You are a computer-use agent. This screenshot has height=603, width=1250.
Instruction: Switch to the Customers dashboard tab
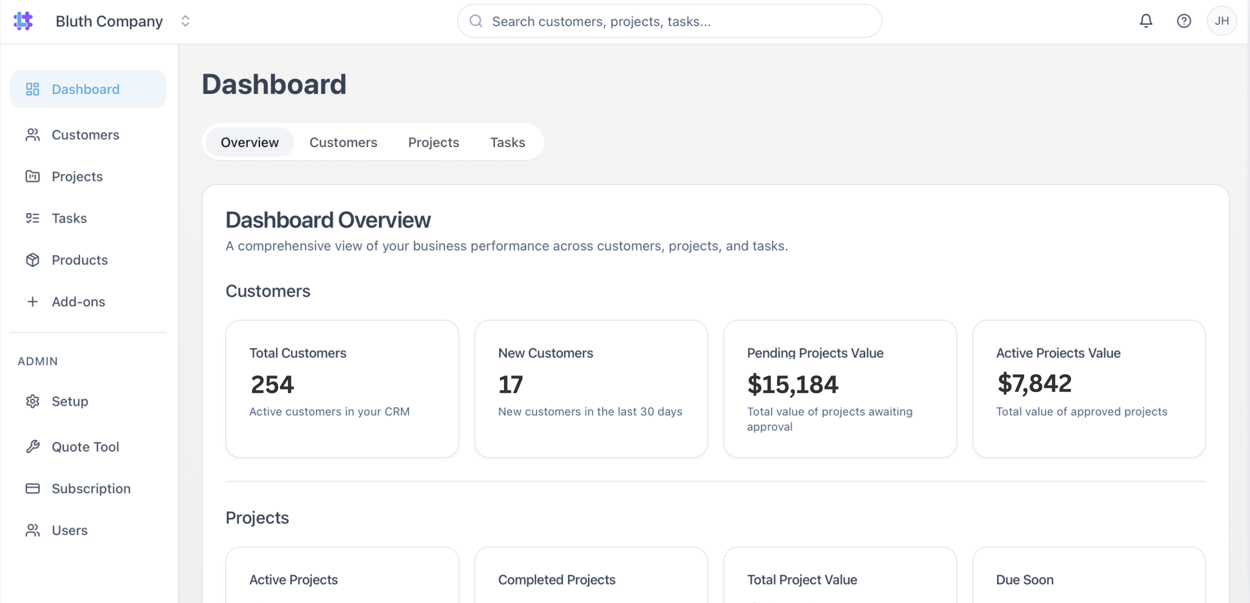343,142
